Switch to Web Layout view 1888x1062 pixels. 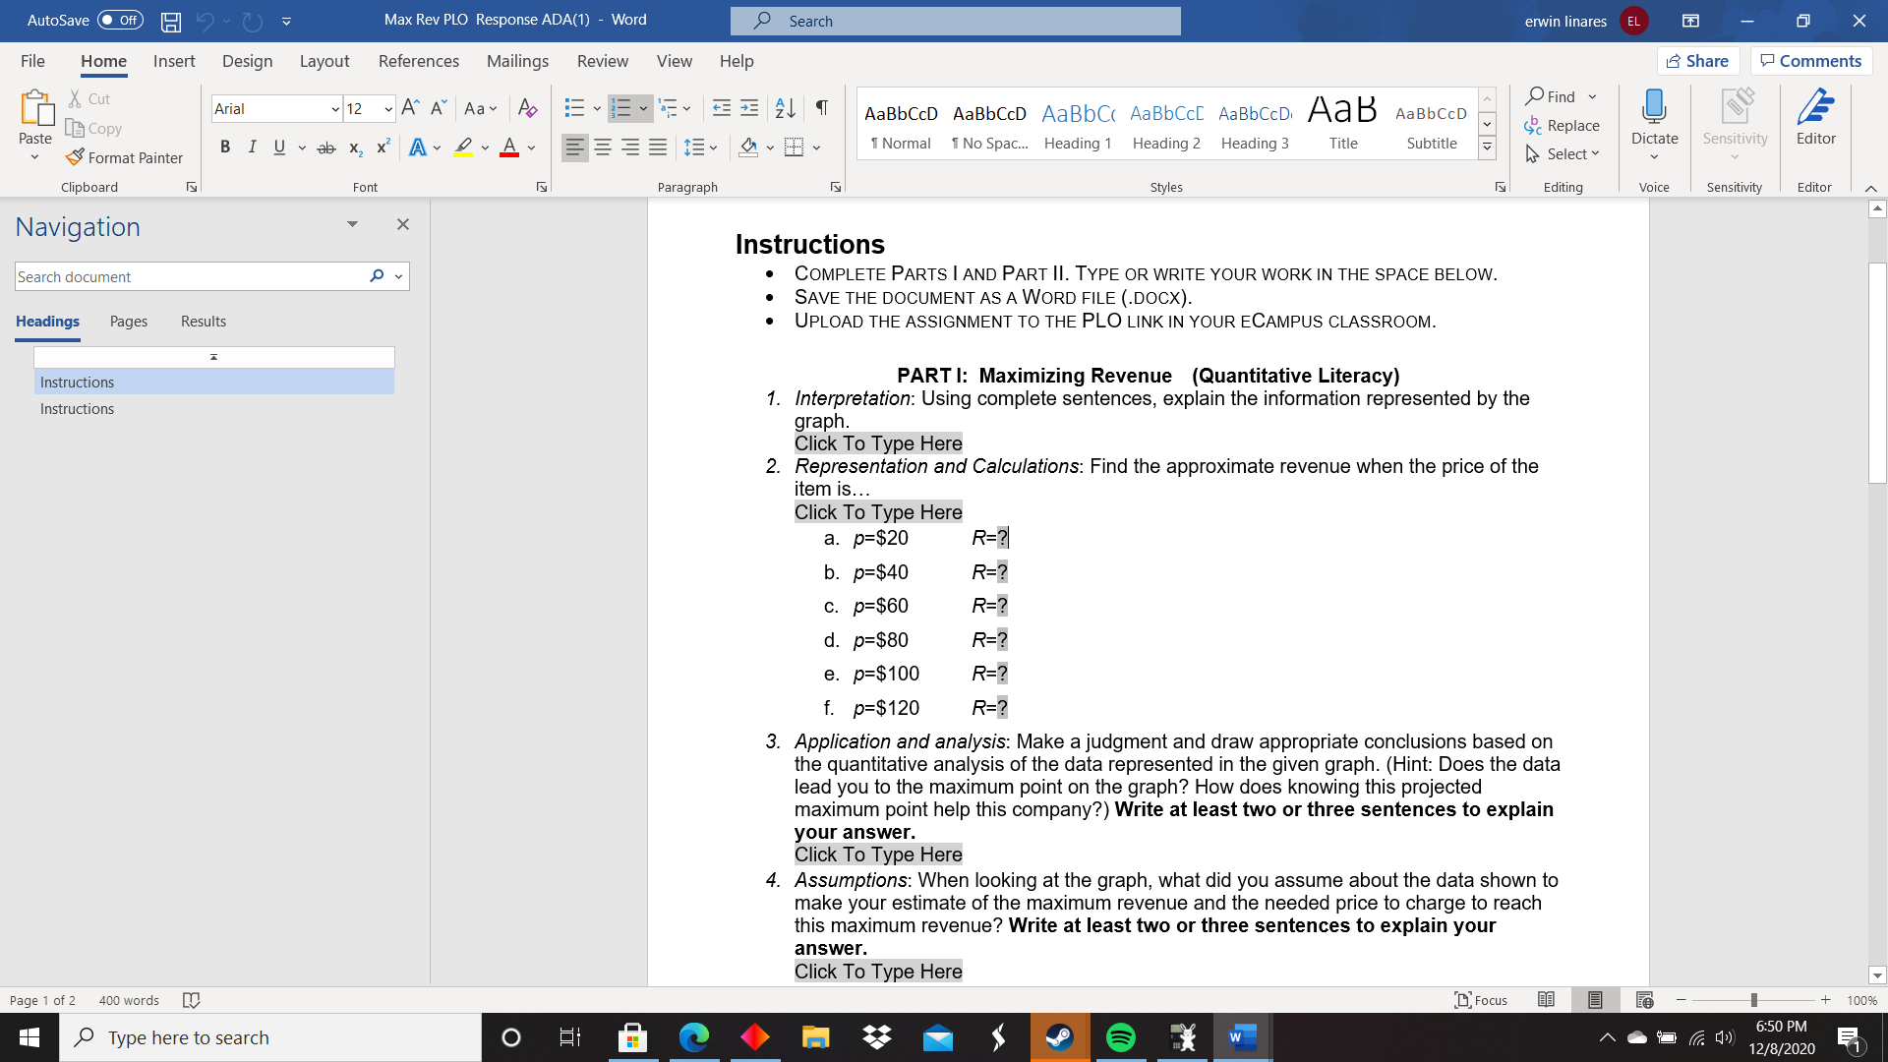1645,1000
